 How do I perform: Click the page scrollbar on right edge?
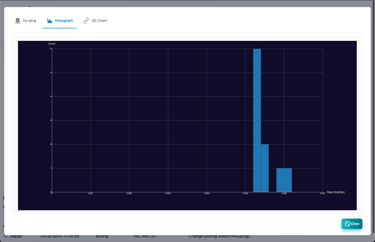pyautogui.click(x=373, y=117)
